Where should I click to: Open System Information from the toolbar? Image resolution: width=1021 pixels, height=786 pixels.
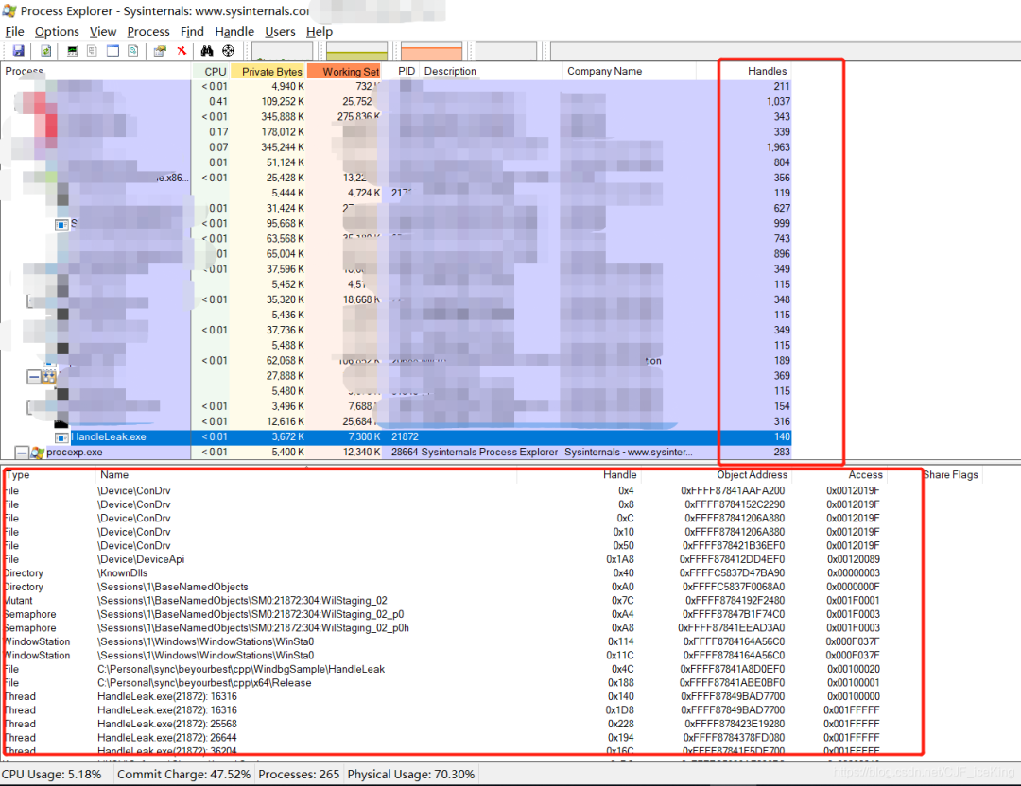point(73,51)
